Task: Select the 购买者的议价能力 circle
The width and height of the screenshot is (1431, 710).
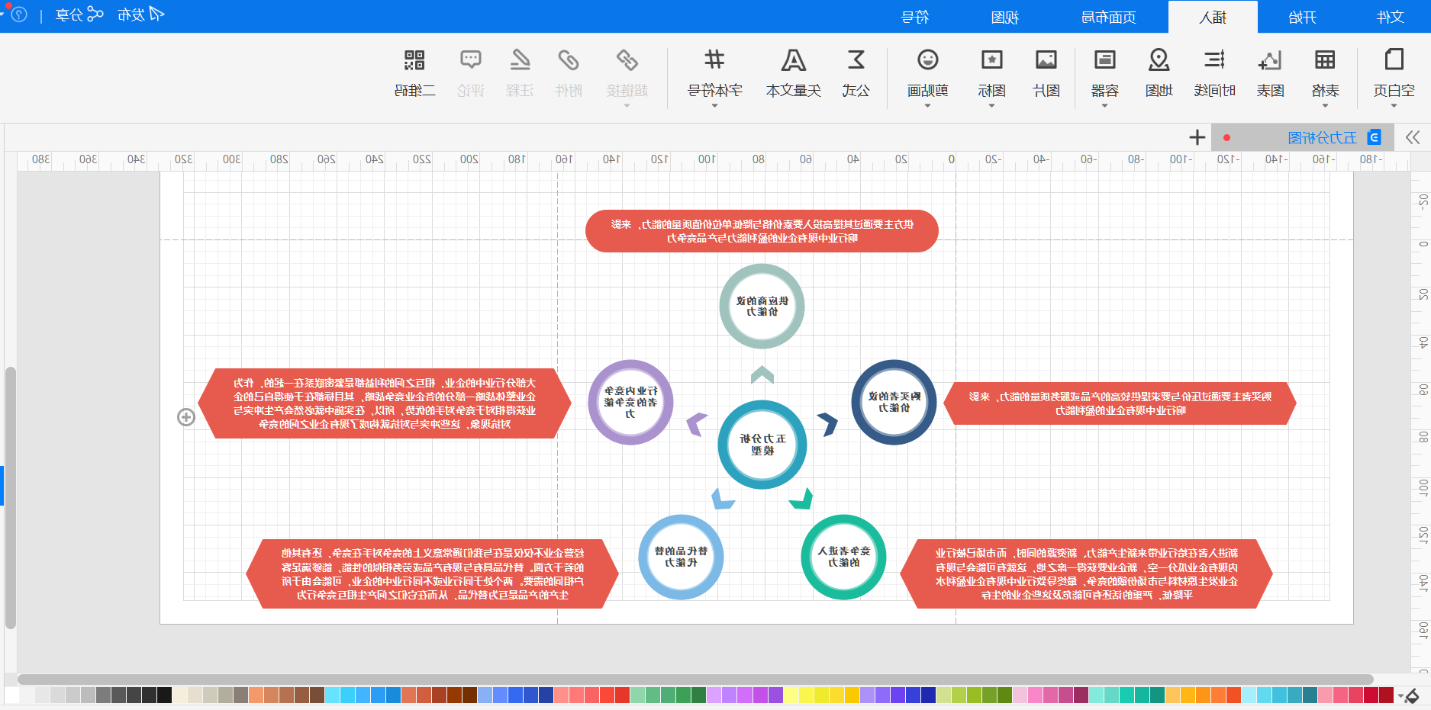Action: tap(894, 402)
